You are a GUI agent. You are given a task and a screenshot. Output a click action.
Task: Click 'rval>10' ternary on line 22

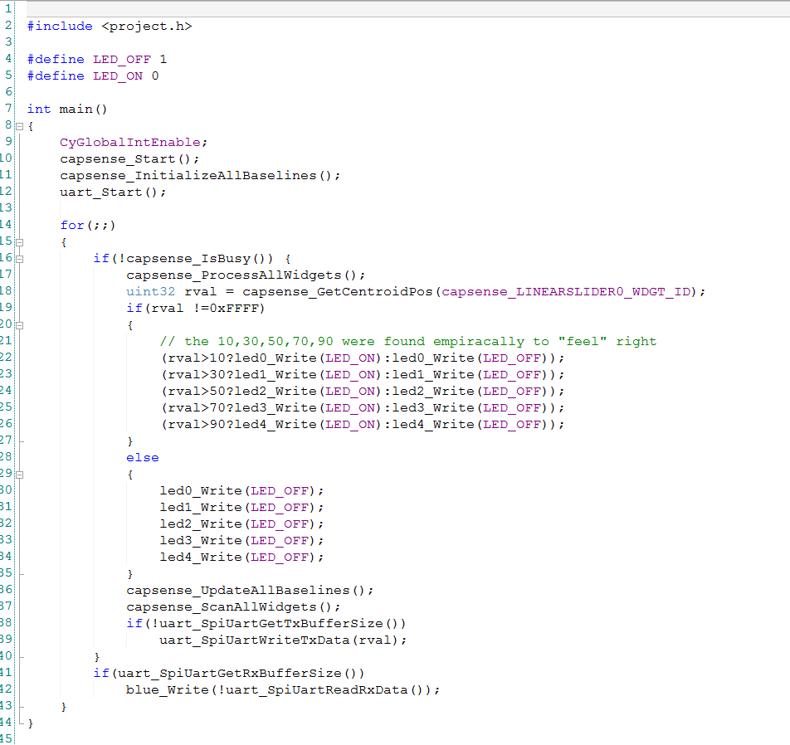tap(197, 358)
